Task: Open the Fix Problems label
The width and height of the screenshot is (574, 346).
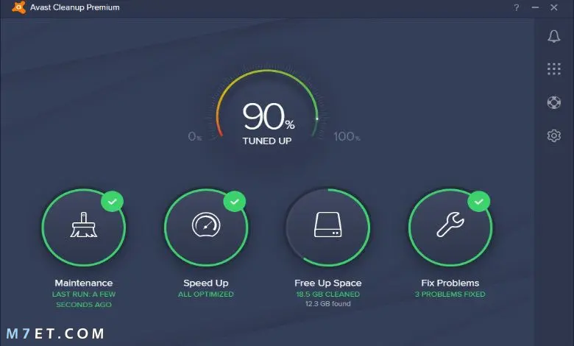Action: tap(450, 283)
